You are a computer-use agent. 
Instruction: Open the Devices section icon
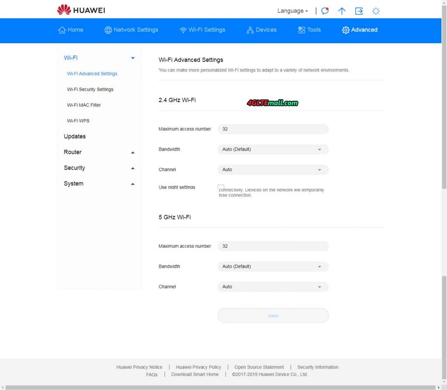click(x=250, y=30)
